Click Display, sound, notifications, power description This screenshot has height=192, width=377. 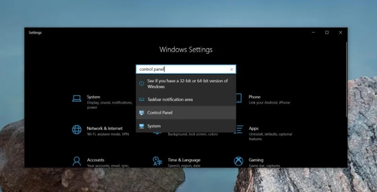click(x=110, y=105)
